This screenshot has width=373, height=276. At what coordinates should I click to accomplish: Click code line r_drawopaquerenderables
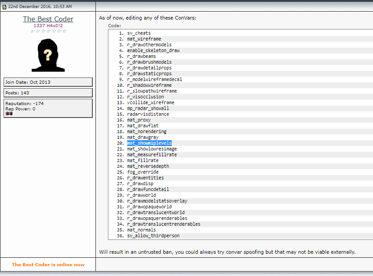click(157, 218)
